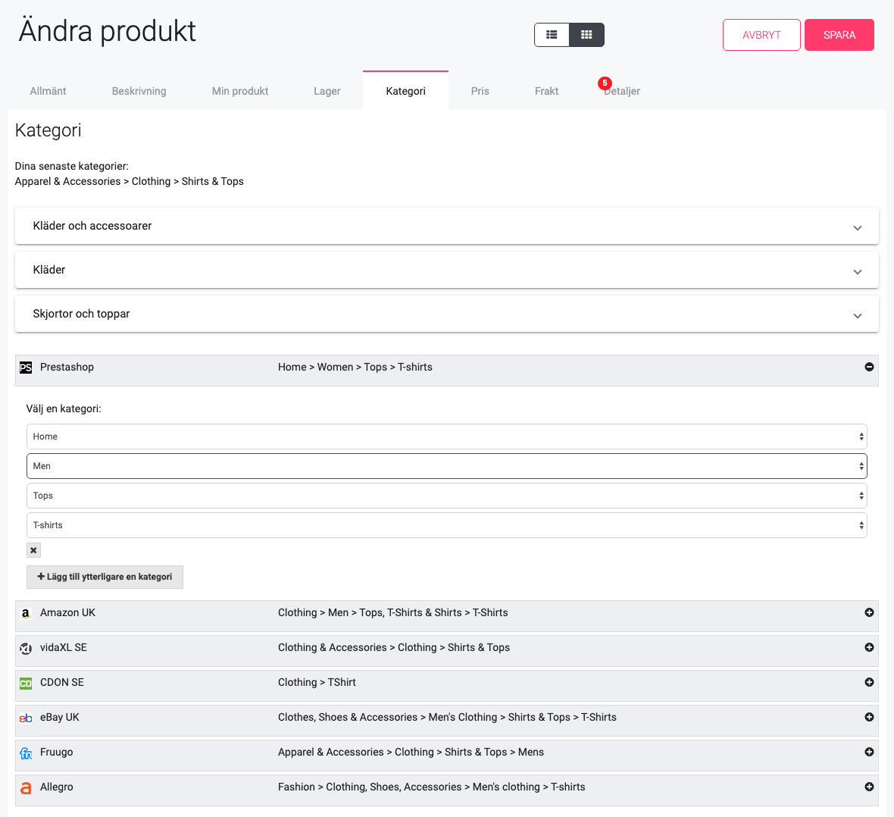Viewport: 894px width, 817px height.
Task: Open the Men category select
Action: tap(446, 466)
